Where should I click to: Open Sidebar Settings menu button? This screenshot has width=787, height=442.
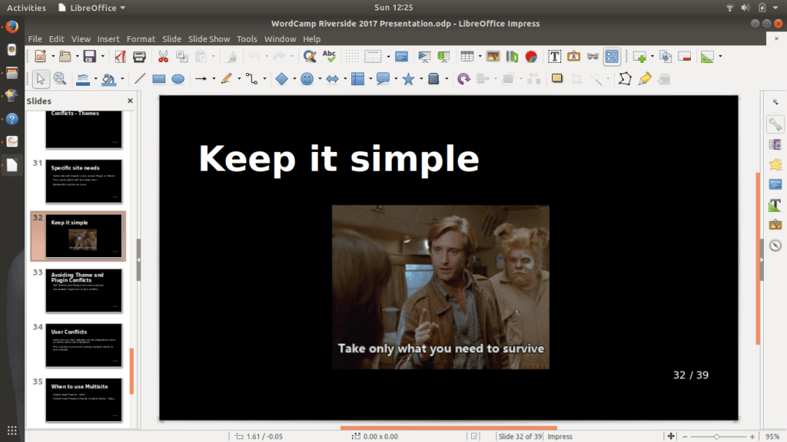click(775, 102)
